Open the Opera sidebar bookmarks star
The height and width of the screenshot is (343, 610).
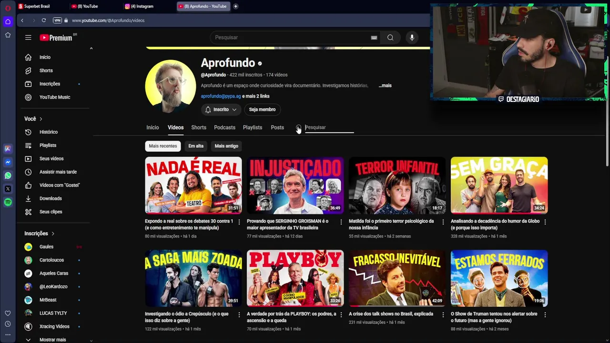(x=8, y=35)
